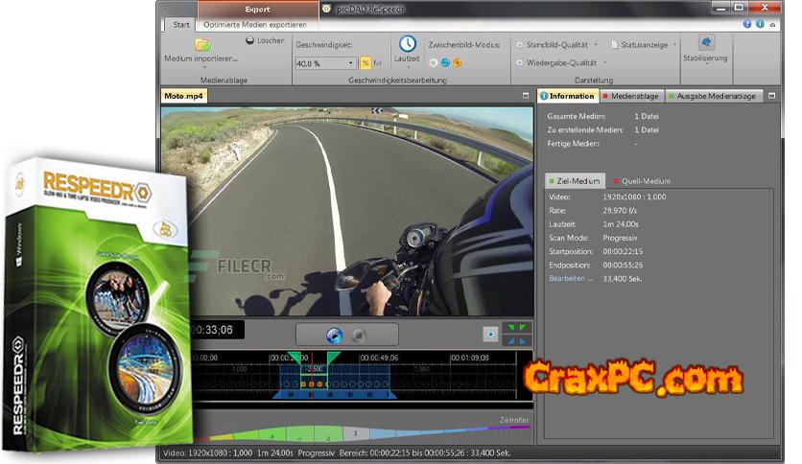Open the Laufzeit clock tool

click(408, 45)
